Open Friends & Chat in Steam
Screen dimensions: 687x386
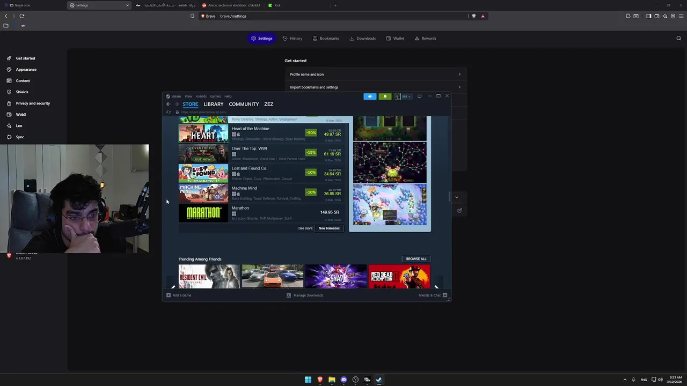433,295
